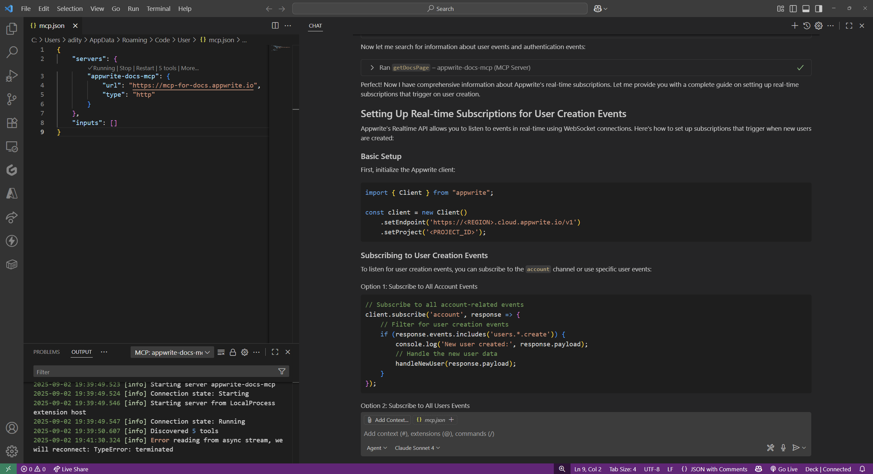The height and width of the screenshot is (474, 873).
Task: Click the filter funnel icon in output
Action: pos(282,372)
